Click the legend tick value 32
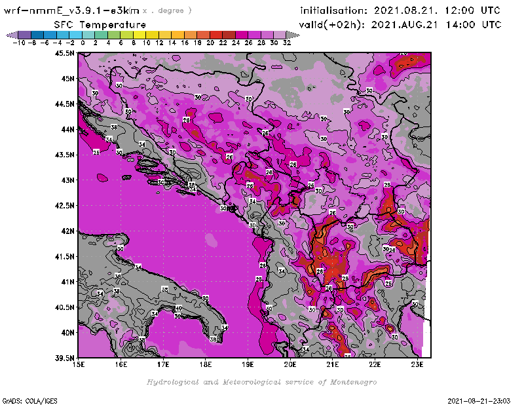524x405 pixels. click(287, 43)
